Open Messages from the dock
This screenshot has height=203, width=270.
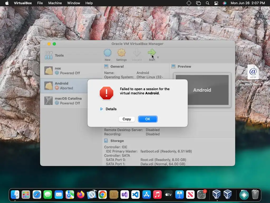48,195
